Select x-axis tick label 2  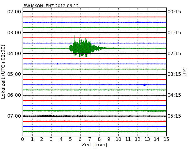click(x=42, y=139)
